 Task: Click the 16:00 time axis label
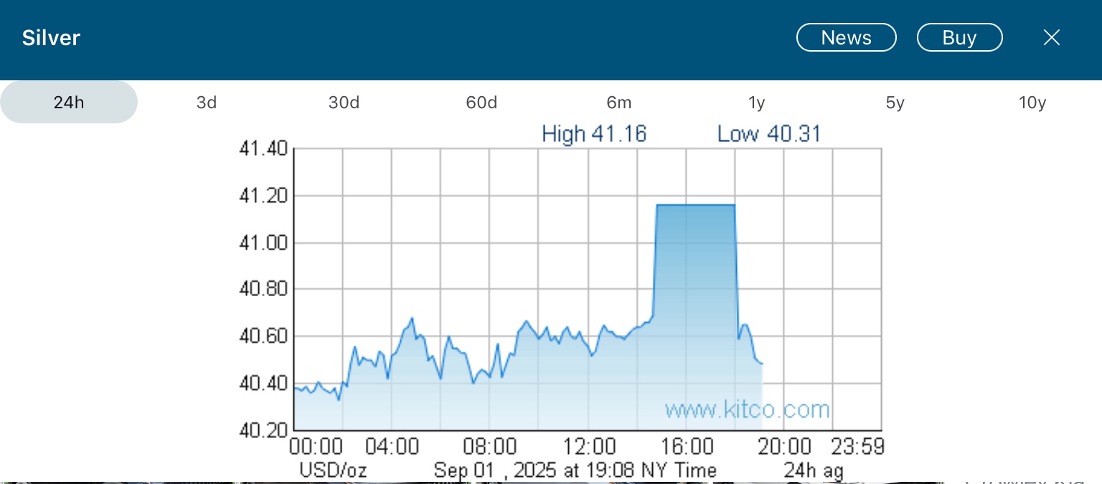coord(686,447)
